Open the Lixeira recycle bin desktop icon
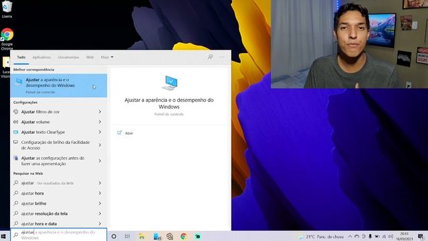The width and height of the screenshot is (428, 241). [7, 9]
